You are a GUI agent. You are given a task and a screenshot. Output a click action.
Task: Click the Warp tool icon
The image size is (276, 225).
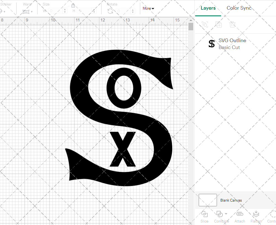26,12
